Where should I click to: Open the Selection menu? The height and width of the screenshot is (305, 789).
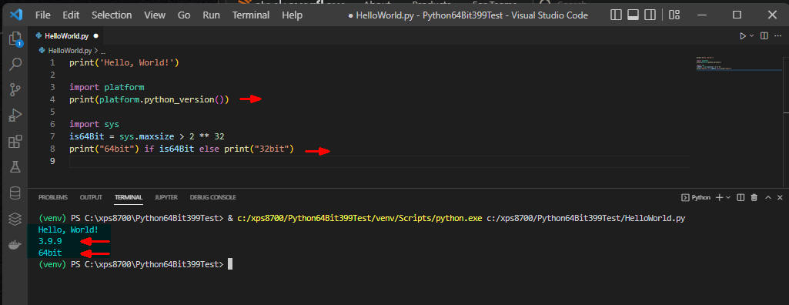pyautogui.click(x=111, y=15)
